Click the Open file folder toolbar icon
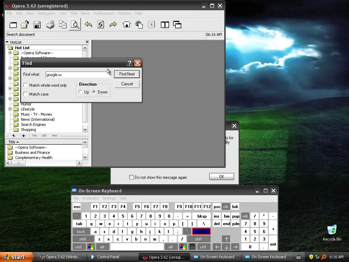349x262 pixels. coord(25,25)
